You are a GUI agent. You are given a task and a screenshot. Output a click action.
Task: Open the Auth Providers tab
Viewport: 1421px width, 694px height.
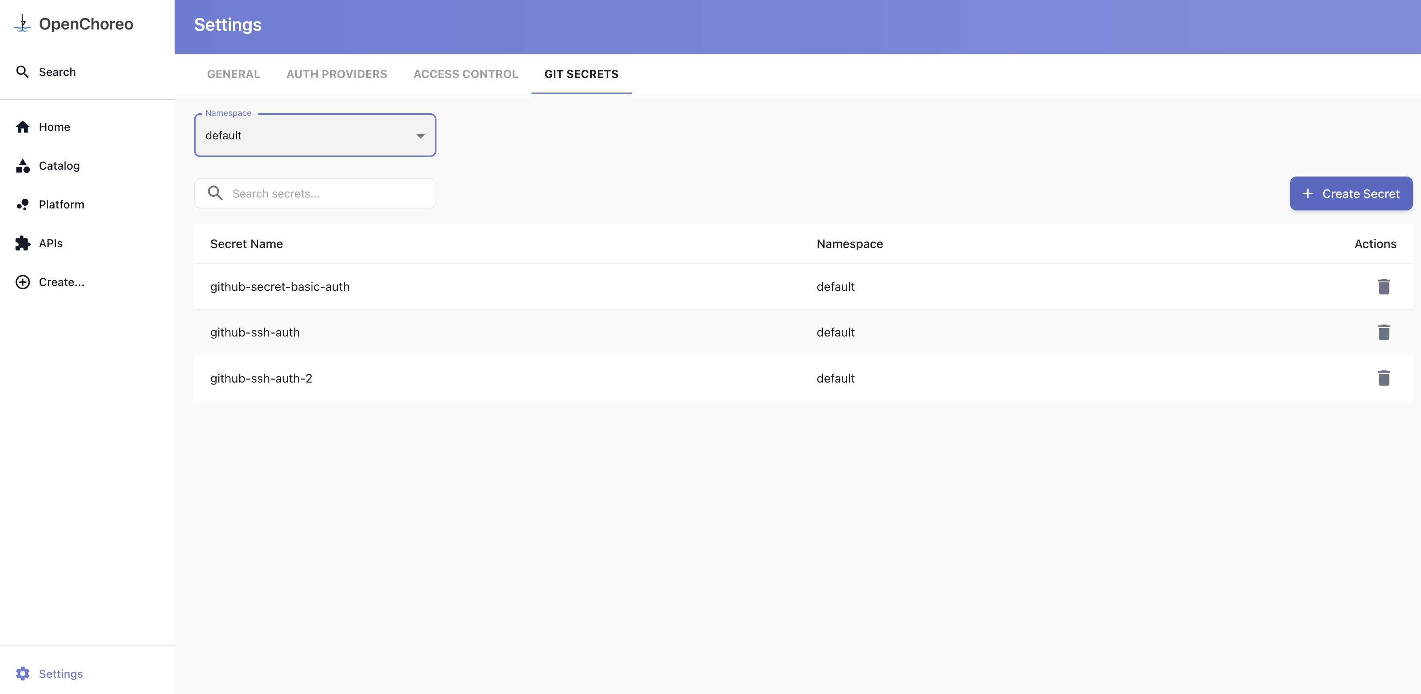337,74
